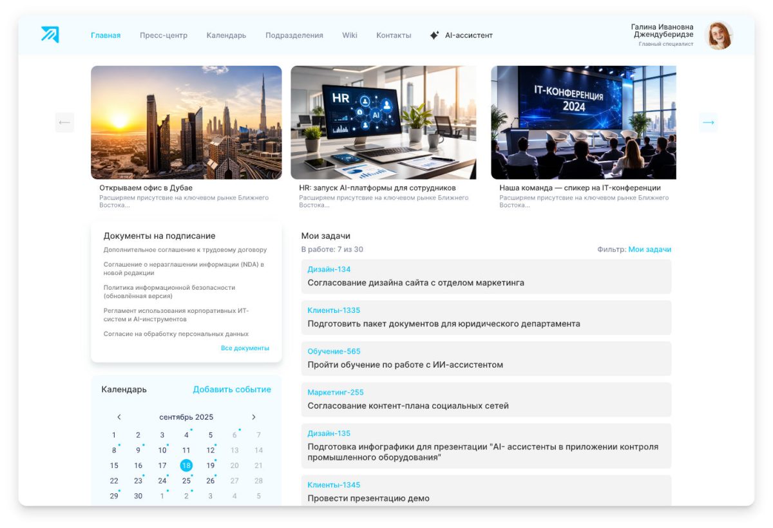
Task: Open the Все документы link
Action: point(244,347)
